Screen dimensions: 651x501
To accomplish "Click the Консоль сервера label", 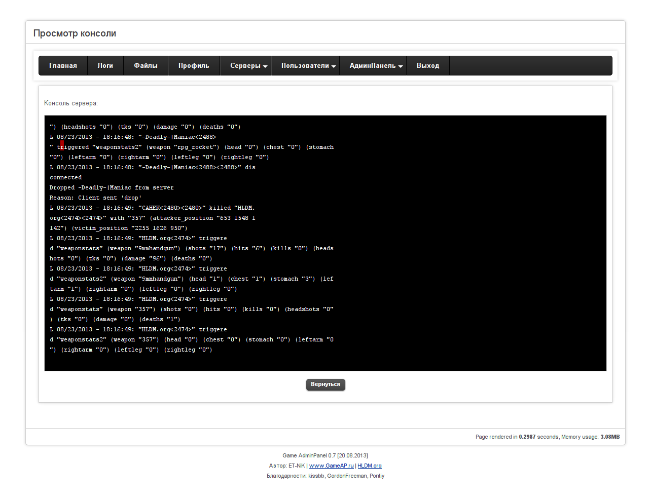I will tap(70, 103).
